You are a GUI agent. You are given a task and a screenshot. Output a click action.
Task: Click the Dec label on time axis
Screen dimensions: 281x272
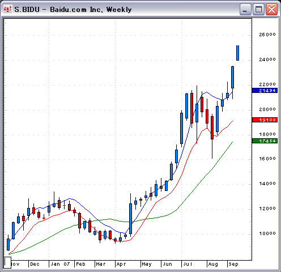35,264
